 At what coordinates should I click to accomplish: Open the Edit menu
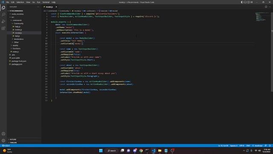pyautogui.click(x=12, y=2)
